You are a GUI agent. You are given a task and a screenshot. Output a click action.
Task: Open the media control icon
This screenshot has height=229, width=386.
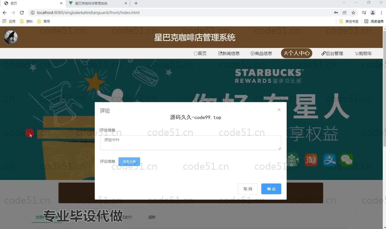[364, 13]
